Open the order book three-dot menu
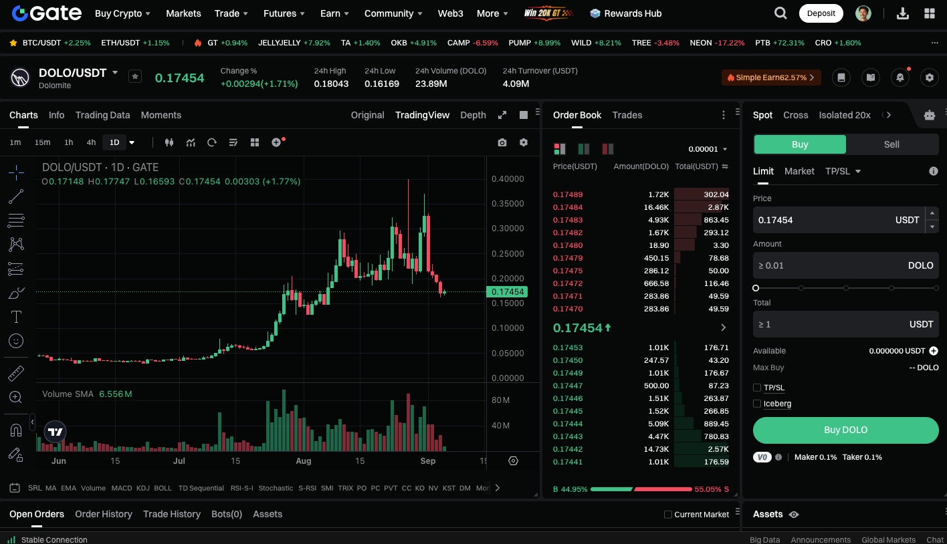947x544 pixels. [723, 115]
